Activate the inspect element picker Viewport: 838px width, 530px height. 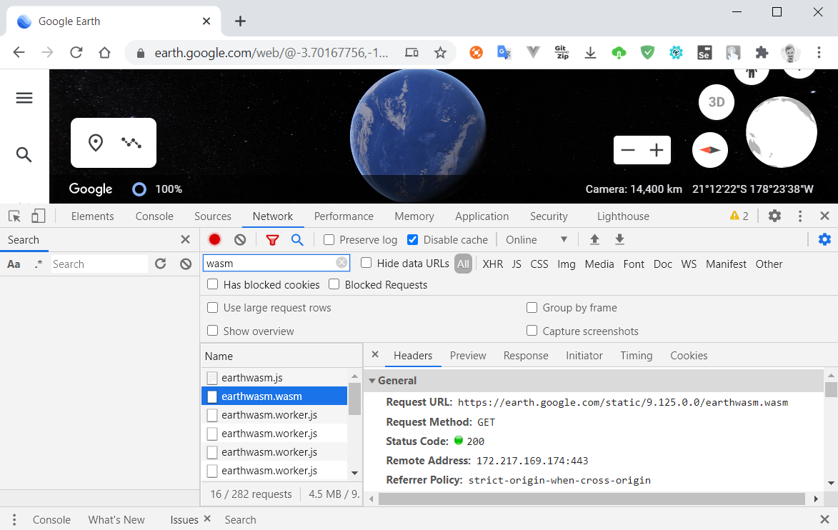tap(14, 216)
